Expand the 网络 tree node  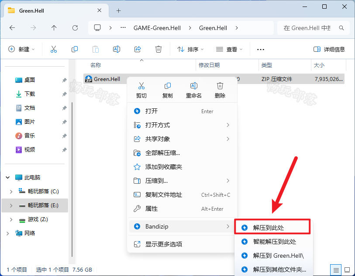point(8,233)
